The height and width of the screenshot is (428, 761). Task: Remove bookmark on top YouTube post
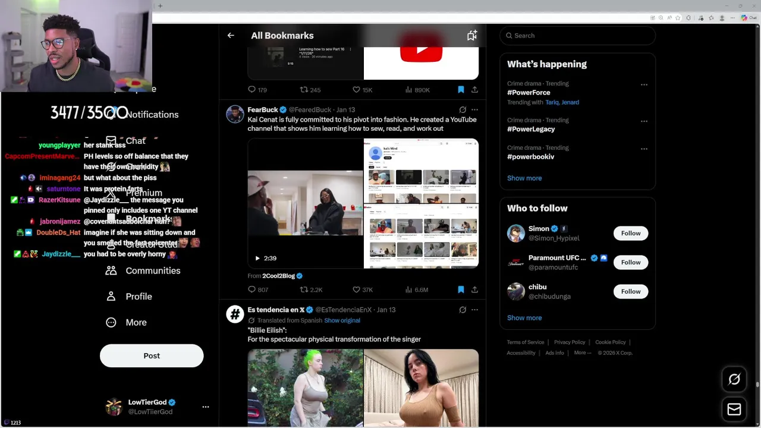click(461, 90)
